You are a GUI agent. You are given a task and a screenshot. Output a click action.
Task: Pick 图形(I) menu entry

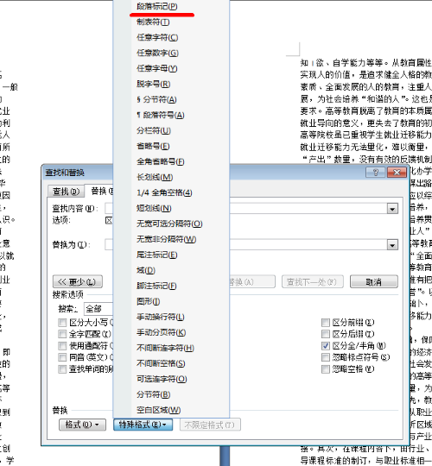click(x=148, y=301)
